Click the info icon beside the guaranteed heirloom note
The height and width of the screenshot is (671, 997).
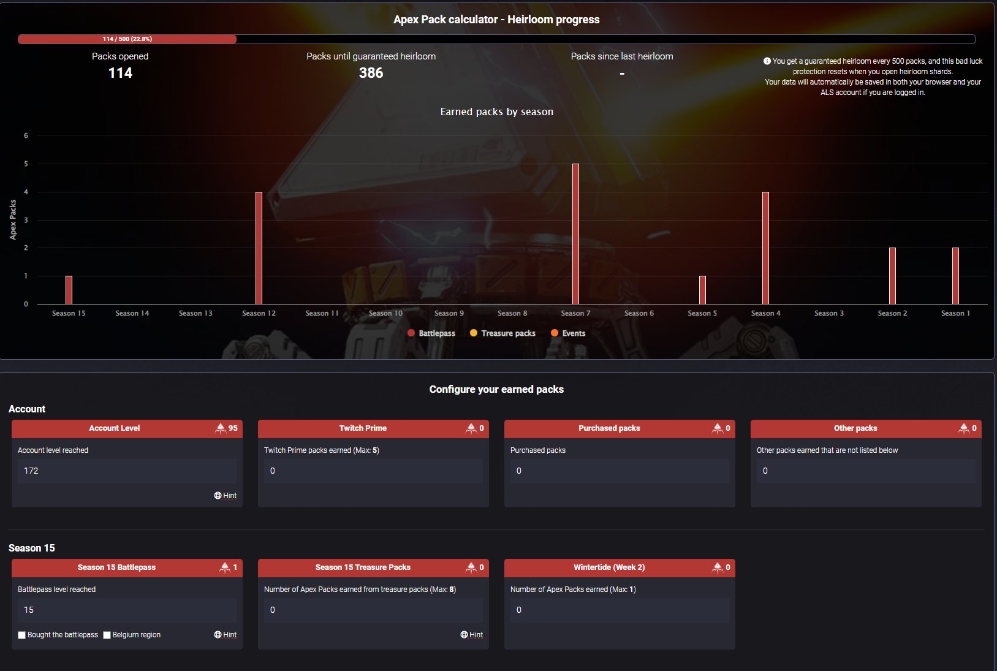767,61
